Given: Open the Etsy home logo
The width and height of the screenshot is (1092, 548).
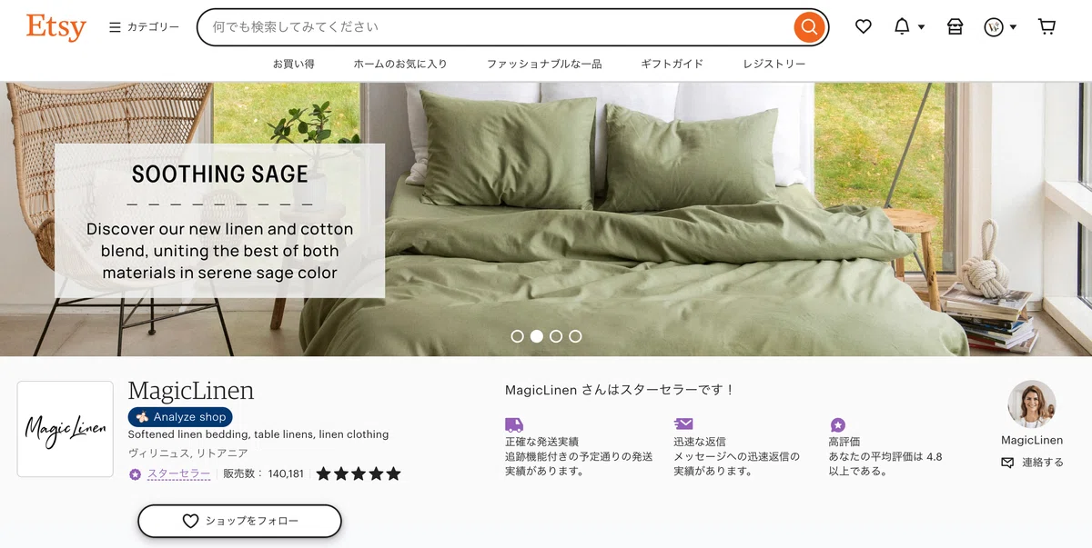Looking at the screenshot, I should point(56,27).
